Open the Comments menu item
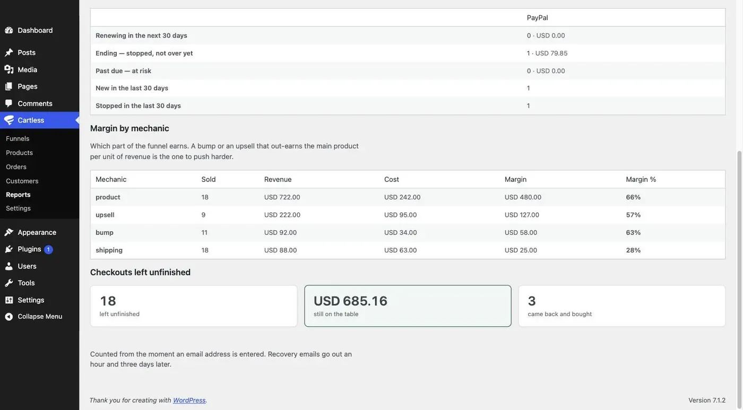 (x=40, y=103)
